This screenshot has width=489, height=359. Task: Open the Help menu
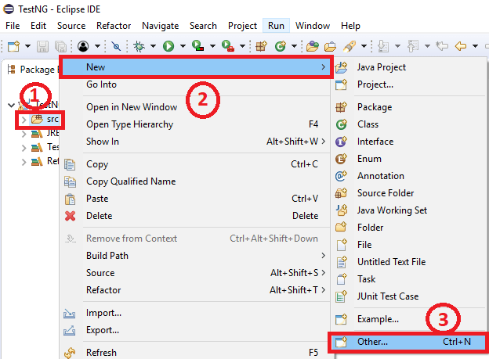tap(350, 26)
